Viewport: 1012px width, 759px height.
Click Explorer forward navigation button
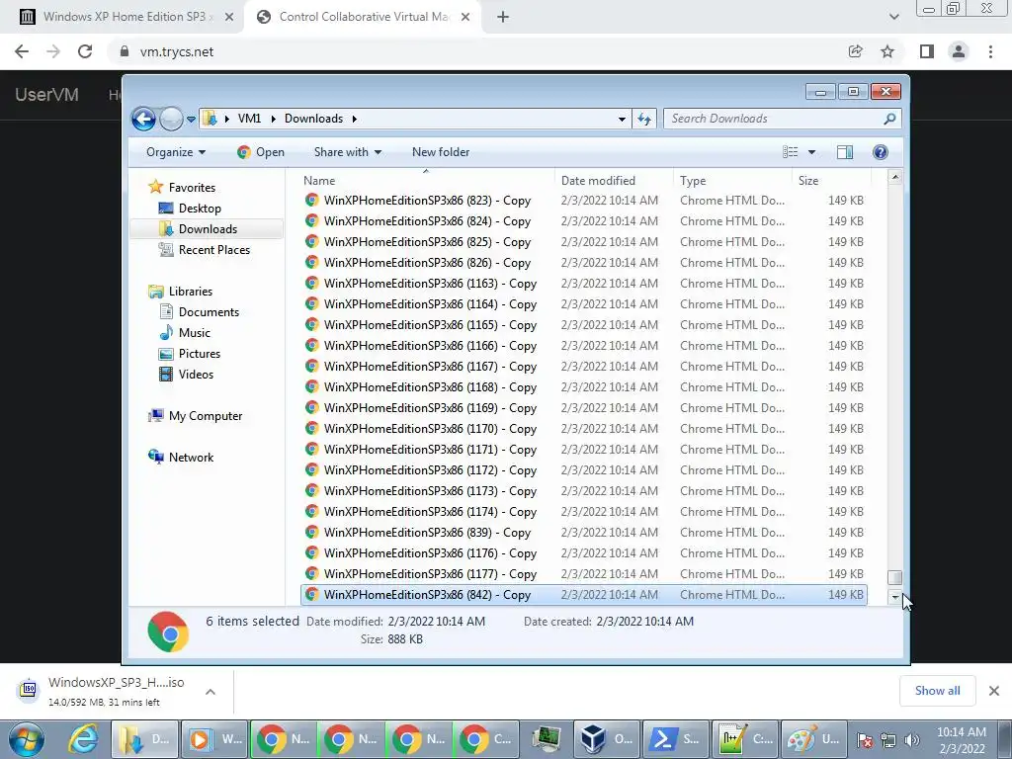(x=171, y=119)
